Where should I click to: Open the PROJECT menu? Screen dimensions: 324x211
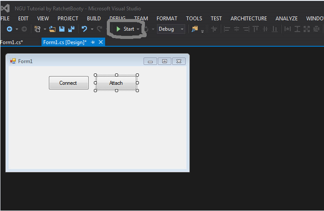[x=68, y=19]
